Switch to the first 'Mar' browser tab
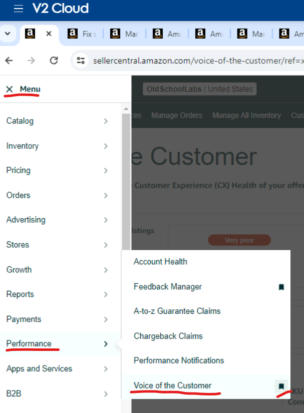The image size is (304, 413). [124, 34]
